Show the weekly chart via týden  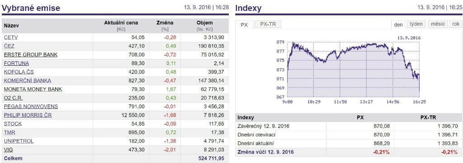click(416, 24)
